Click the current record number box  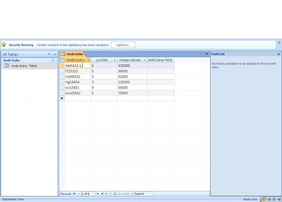pyautogui.click(x=88, y=194)
